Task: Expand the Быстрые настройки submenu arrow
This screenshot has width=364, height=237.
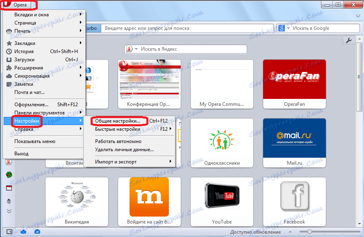Action: (171, 129)
